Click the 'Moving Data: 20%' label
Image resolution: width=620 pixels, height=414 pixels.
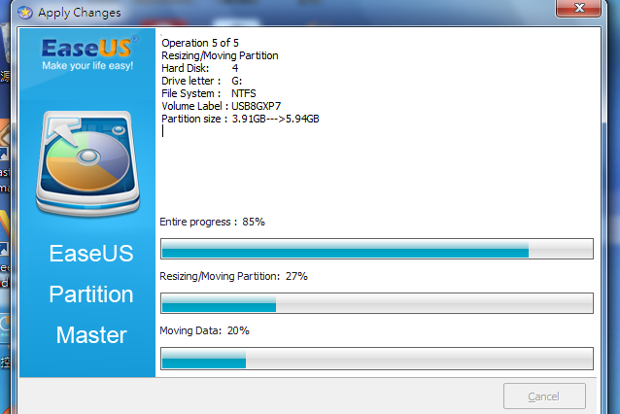click(x=204, y=330)
